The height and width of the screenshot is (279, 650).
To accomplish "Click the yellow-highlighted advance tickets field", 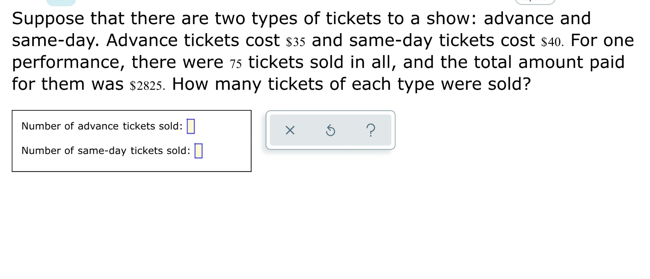I will pyautogui.click(x=191, y=126).
